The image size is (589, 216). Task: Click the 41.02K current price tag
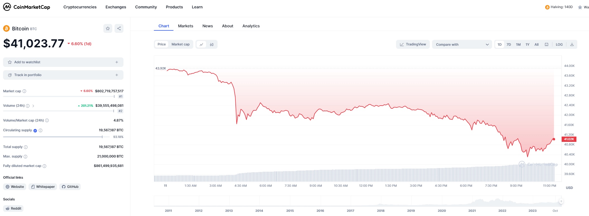[x=569, y=139]
